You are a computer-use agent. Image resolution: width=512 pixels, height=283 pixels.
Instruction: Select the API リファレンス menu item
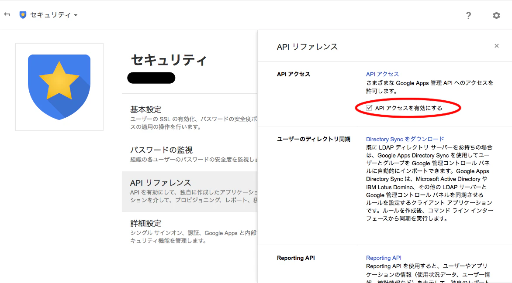tap(190, 192)
